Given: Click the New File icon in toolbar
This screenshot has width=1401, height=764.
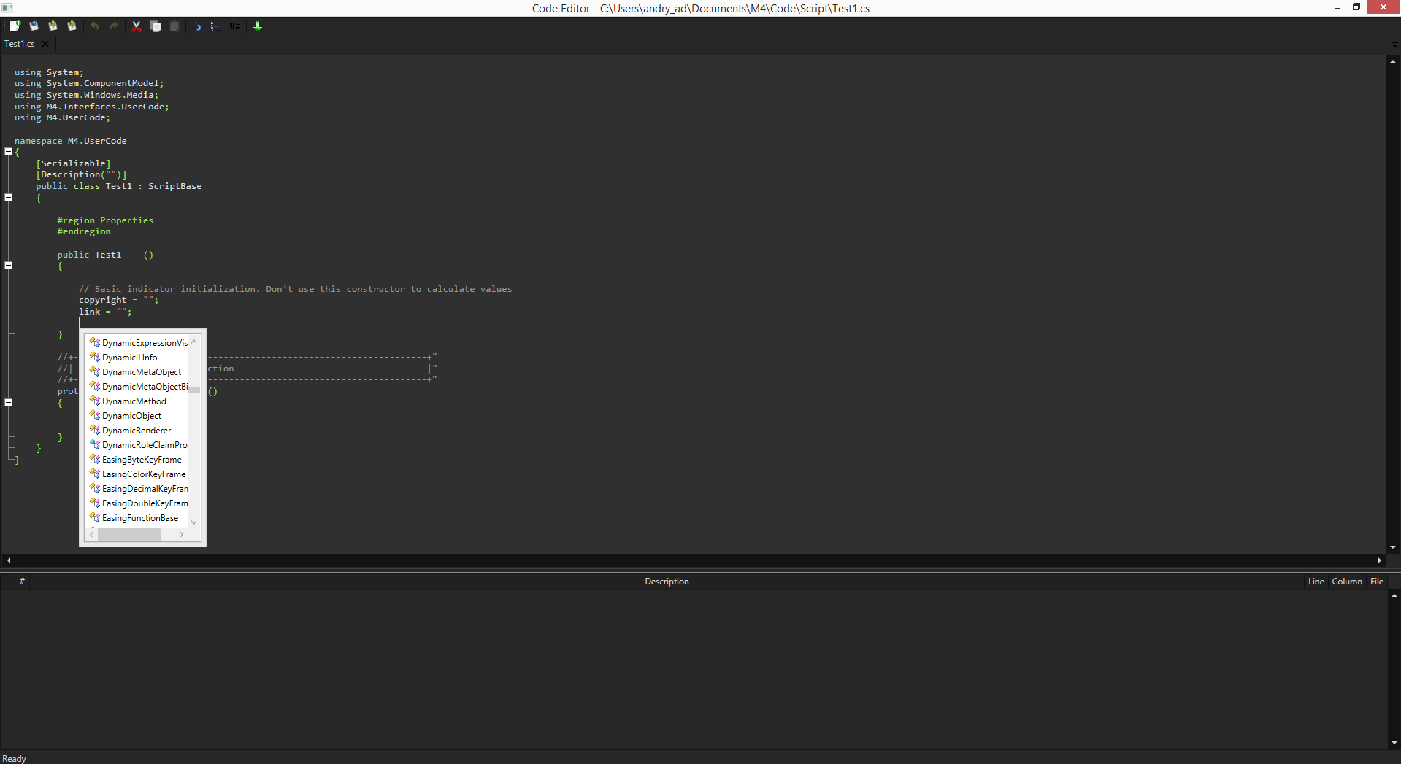Looking at the screenshot, I should (15, 26).
